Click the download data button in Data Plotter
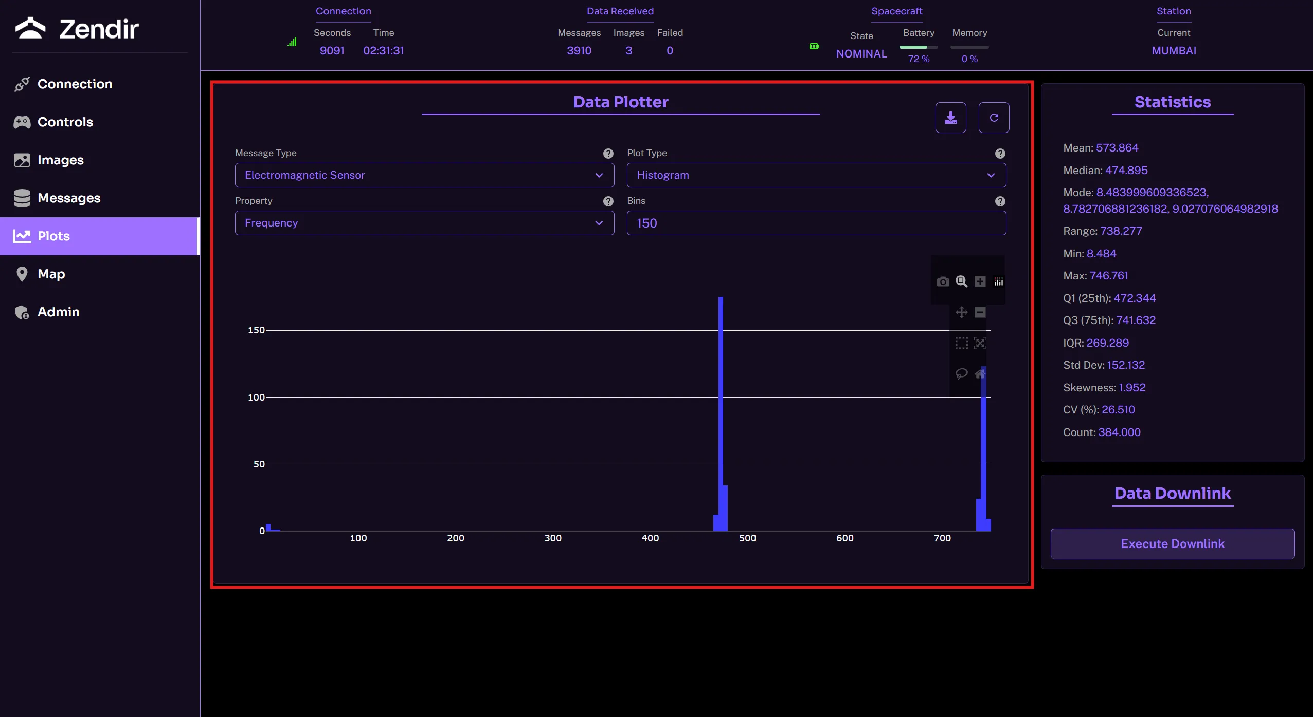Screen dimensions: 1313x717 point(950,118)
